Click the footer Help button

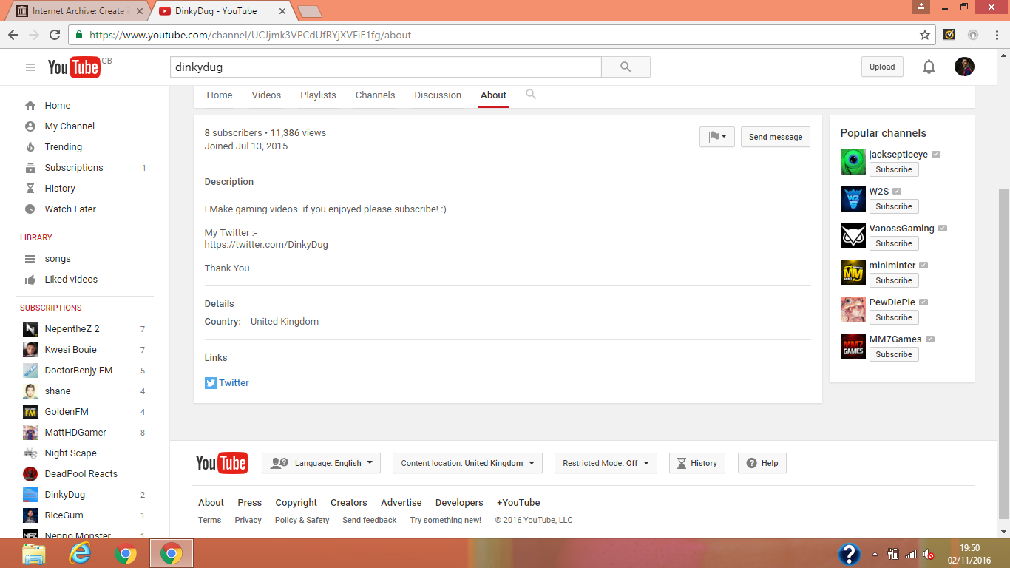(x=762, y=463)
